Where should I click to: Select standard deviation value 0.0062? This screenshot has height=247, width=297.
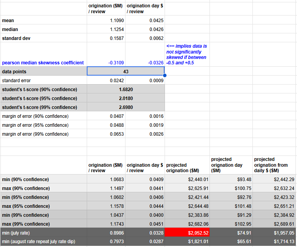tap(156, 38)
